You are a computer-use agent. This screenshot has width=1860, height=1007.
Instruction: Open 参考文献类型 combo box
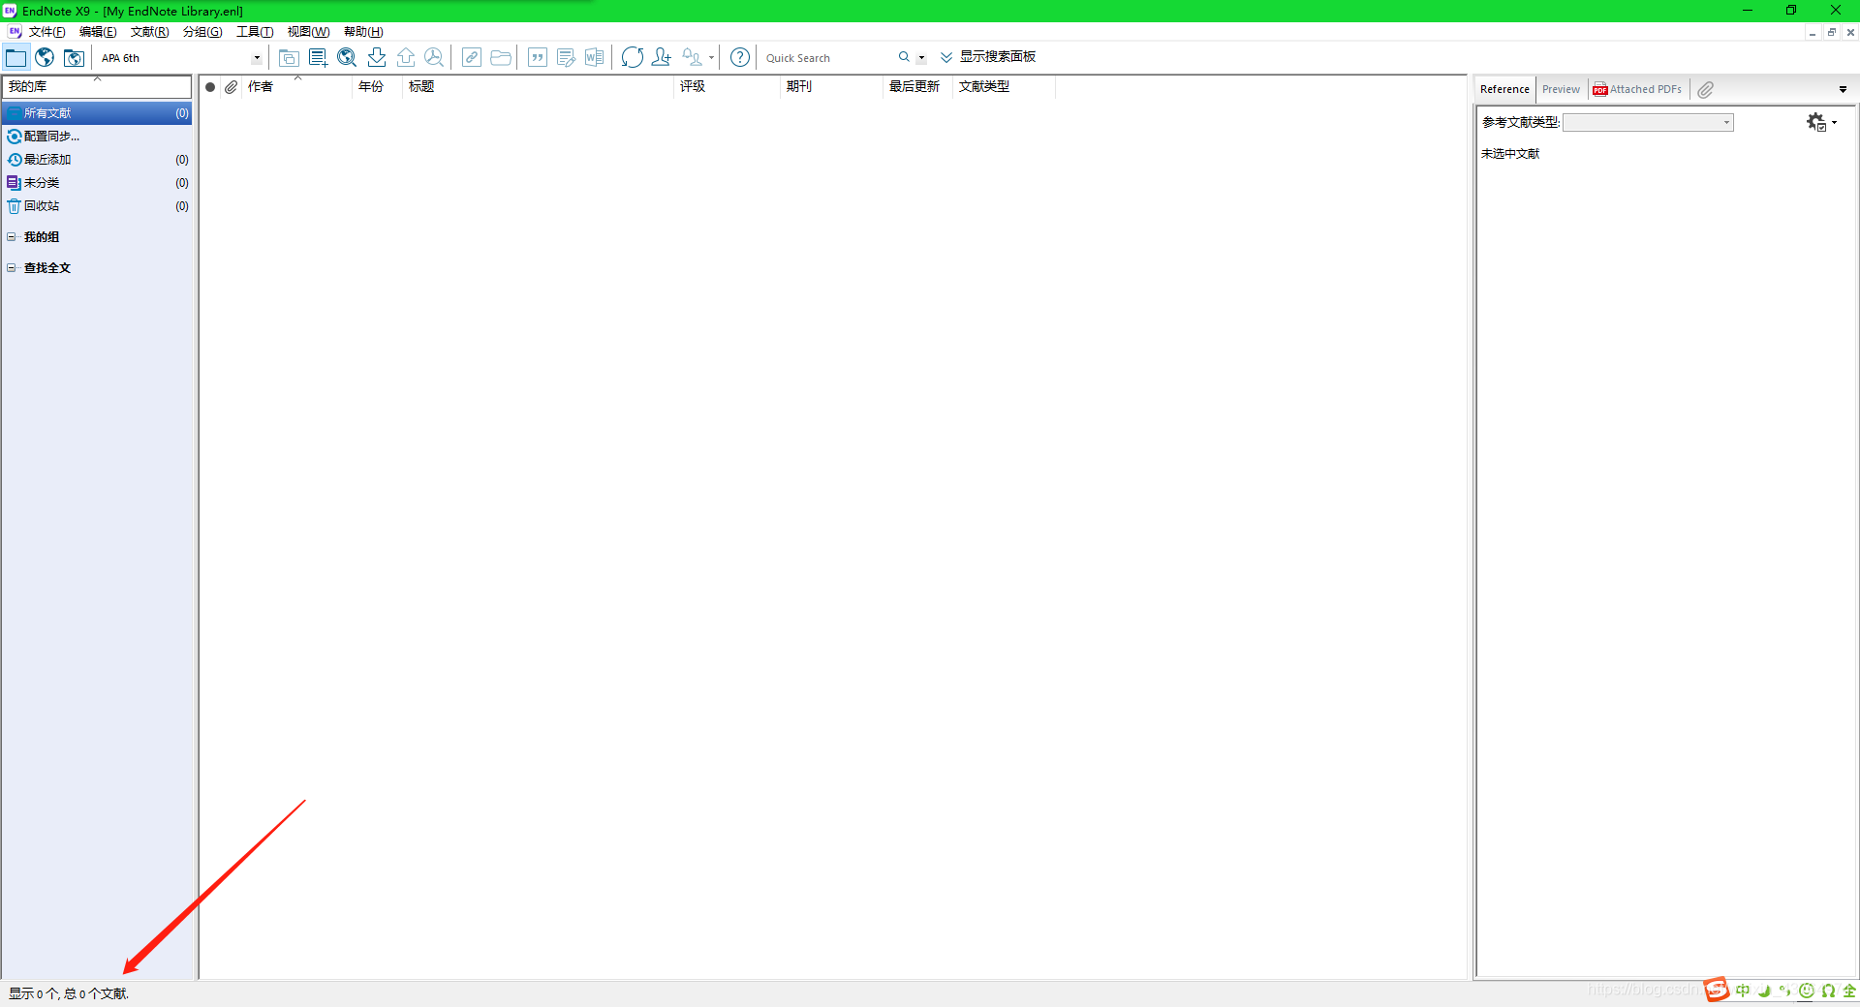coord(1648,122)
